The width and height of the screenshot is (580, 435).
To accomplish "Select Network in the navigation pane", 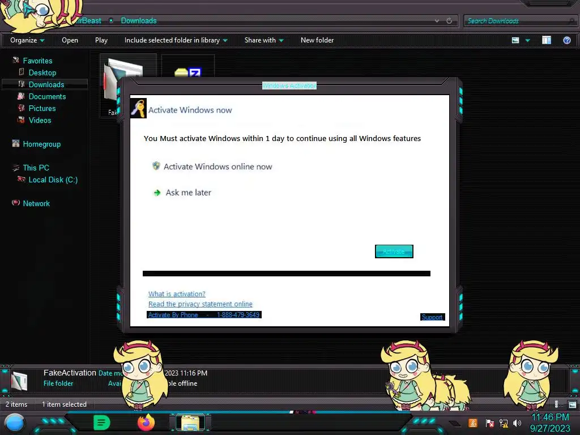I will tap(36, 203).
